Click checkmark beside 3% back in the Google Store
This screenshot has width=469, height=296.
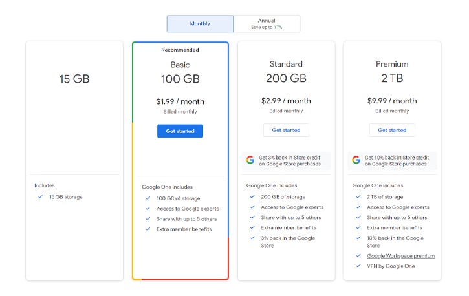tap(252, 238)
